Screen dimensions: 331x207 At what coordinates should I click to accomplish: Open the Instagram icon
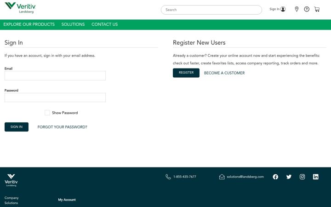[x=302, y=177]
